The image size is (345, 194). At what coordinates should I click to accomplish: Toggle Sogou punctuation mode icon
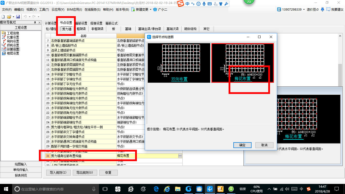click(193, 4)
